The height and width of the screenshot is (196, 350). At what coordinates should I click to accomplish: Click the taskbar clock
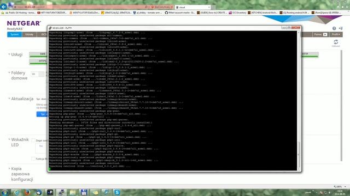pyautogui.click(x=340, y=193)
